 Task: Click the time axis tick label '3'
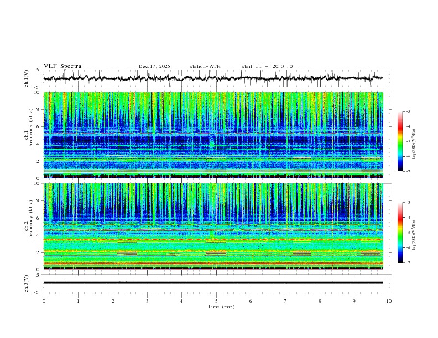coord(147,301)
